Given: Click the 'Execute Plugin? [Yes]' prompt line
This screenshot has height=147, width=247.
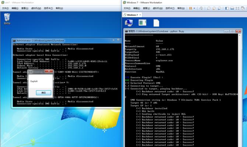Looking at the screenshot, I should pyautogui.click(x=144, y=78).
